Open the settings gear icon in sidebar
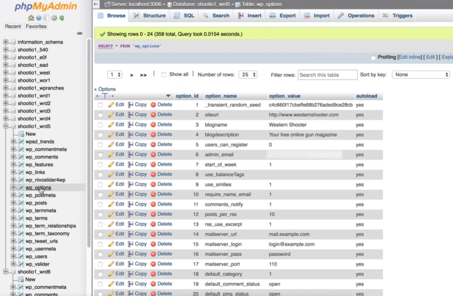The width and height of the screenshot is (453, 296). pos(54,18)
